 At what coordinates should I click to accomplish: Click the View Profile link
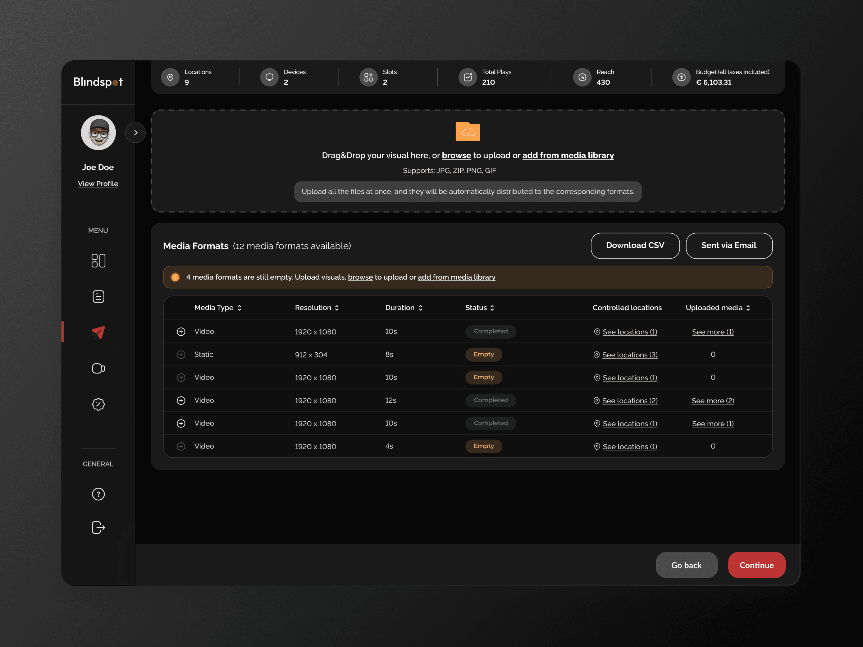click(98, 184)
